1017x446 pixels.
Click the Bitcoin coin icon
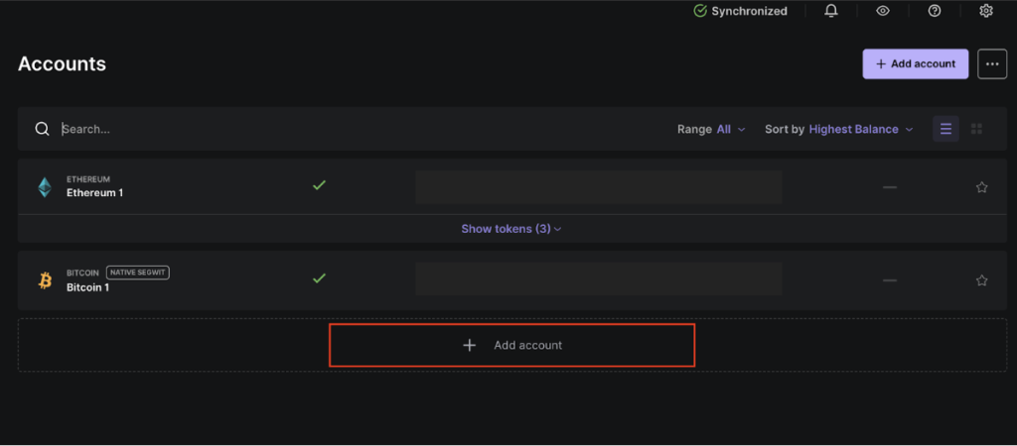click(x=45, y=280)
